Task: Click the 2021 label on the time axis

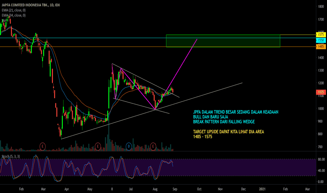Action: click(x=262, y=189)
